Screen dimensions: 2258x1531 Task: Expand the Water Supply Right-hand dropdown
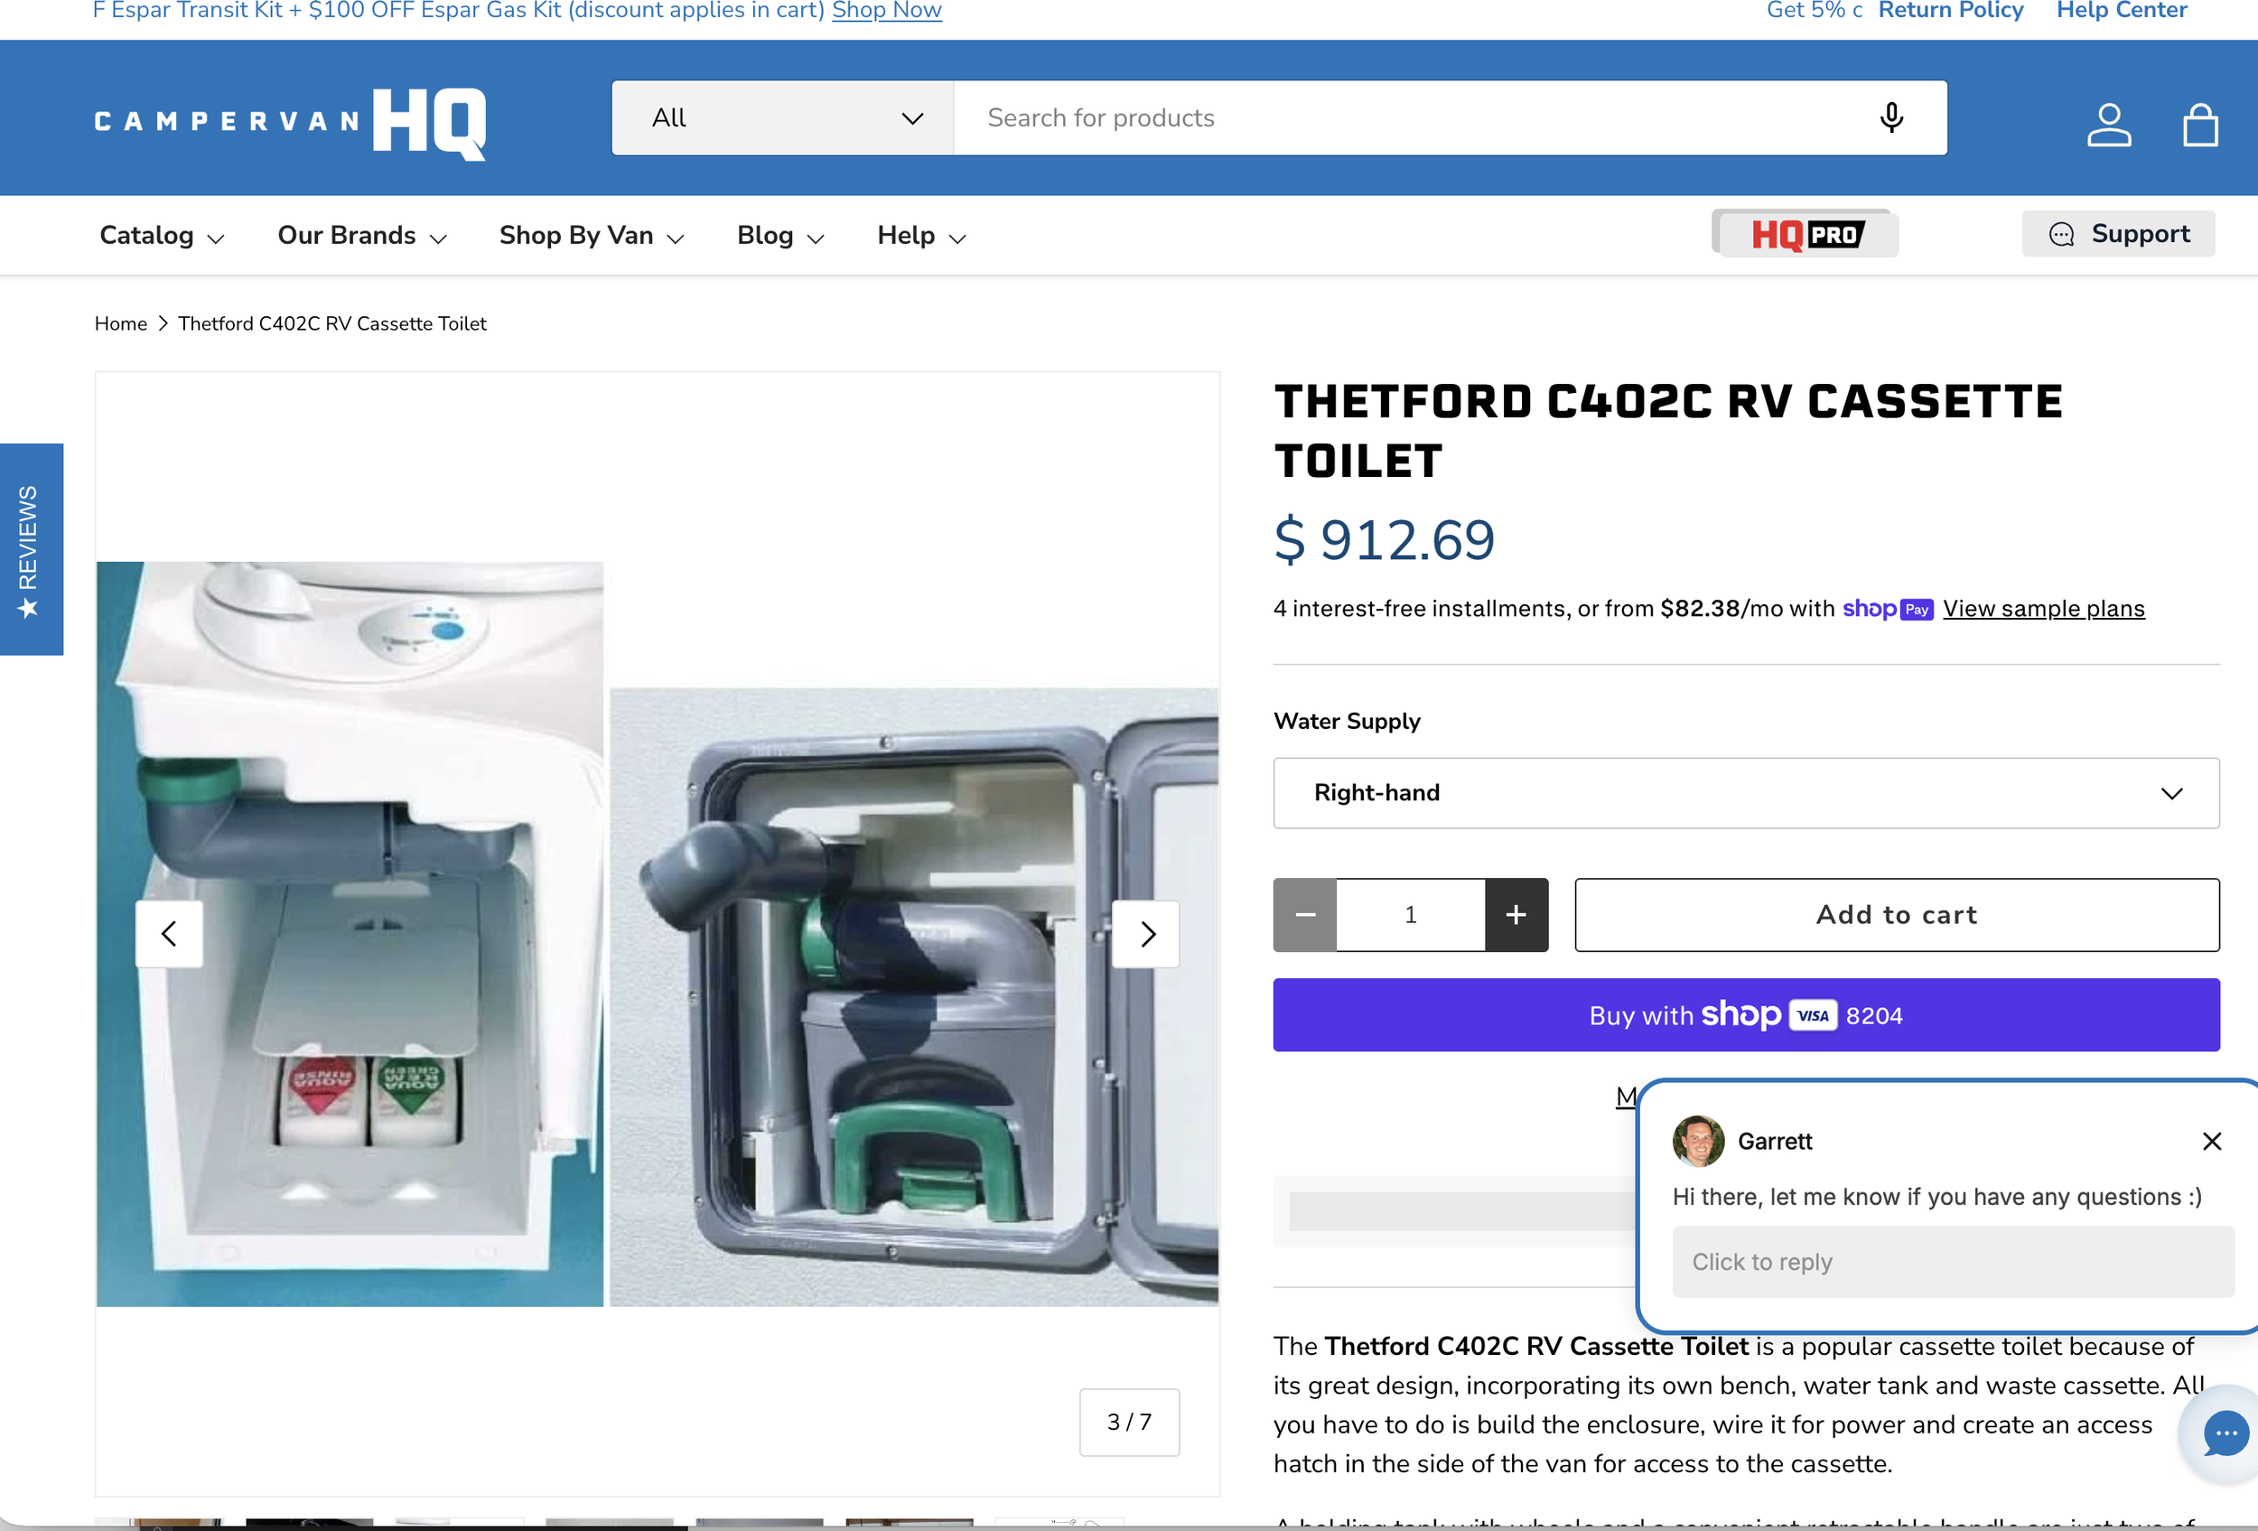pyautogui.click(x=1746, y=793)
